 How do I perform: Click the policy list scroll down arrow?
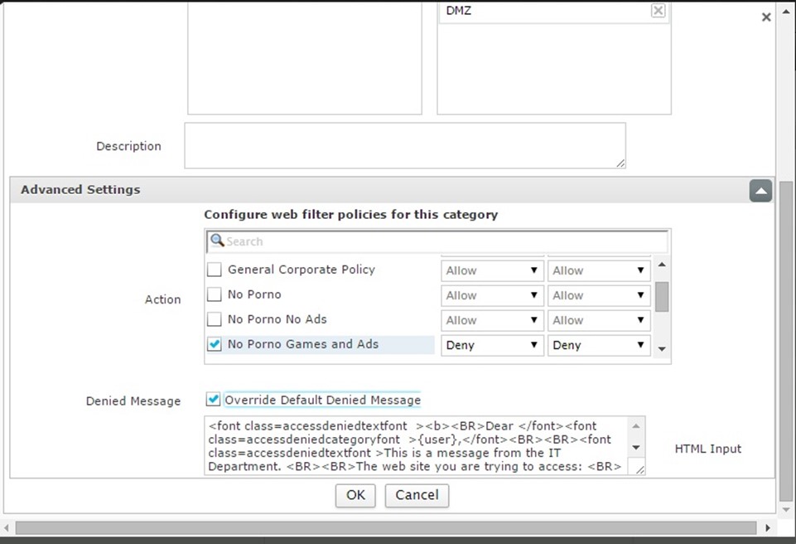coord(662,349)
